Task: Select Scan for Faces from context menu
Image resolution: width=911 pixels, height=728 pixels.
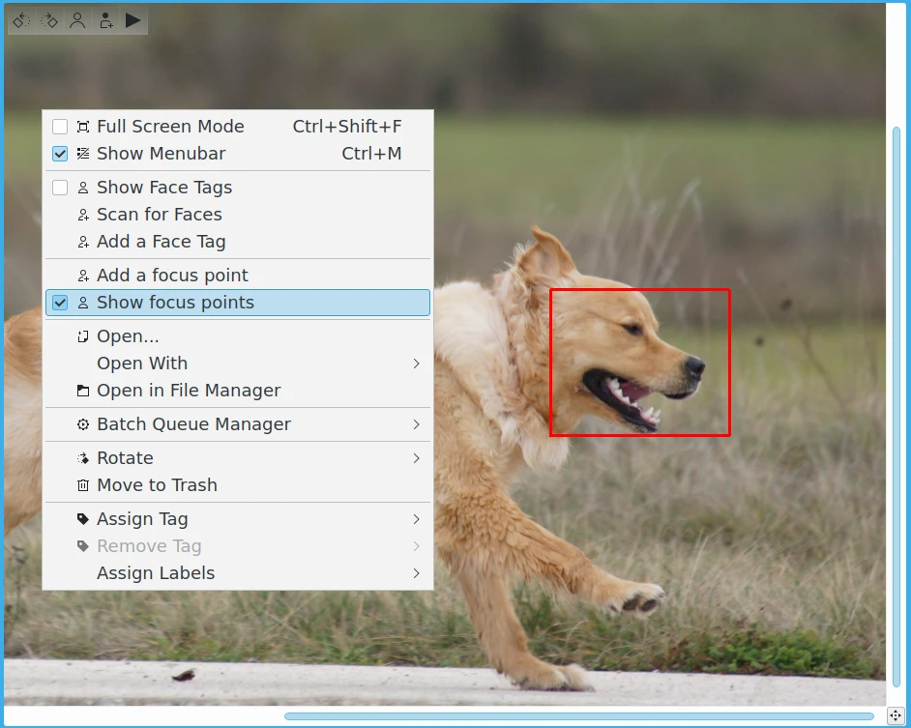Action: click(160, 215)
